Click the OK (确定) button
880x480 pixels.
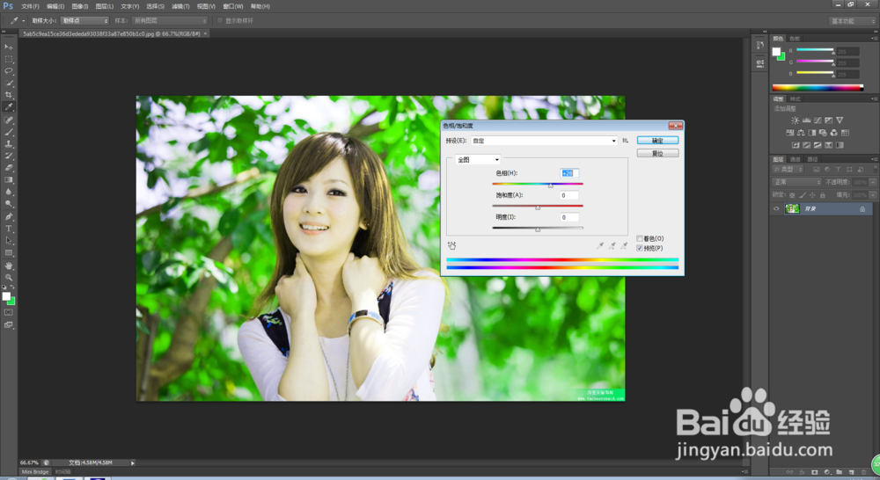(657, 140)
